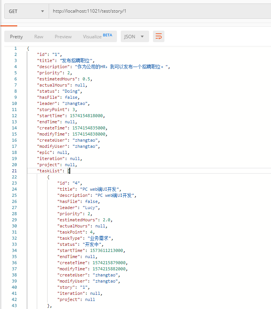271x309 pixels.
Task: Click "estimatedHours": 2.0 line
Action: coord(85,220)
